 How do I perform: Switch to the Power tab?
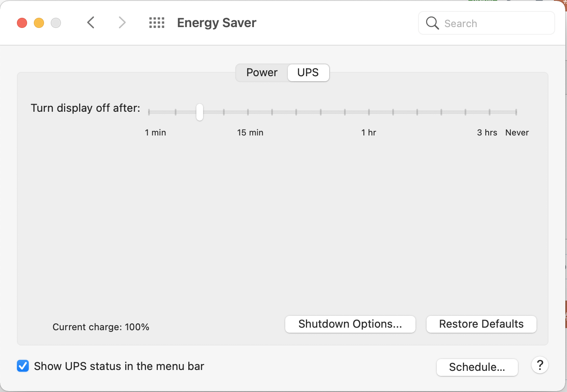[x=262, y=72]
